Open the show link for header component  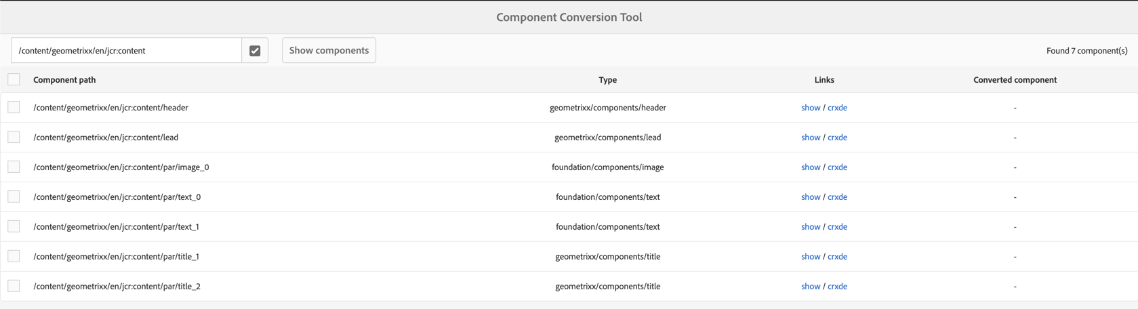click(810, 108)
